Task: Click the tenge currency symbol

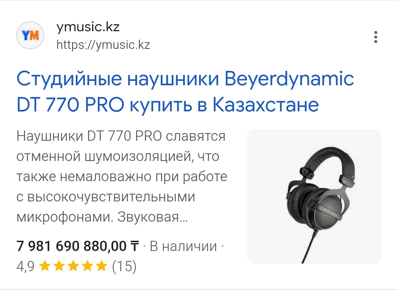Action: [x=135, y=246]
